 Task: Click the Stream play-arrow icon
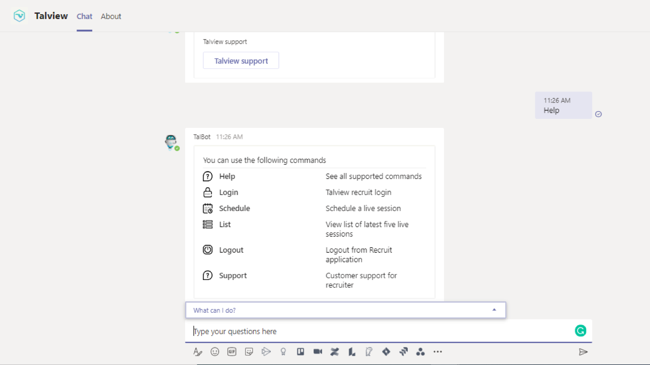[266, 352]
